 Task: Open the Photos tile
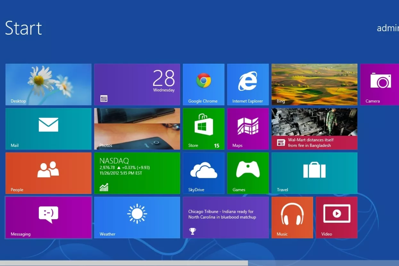point(137,129)
